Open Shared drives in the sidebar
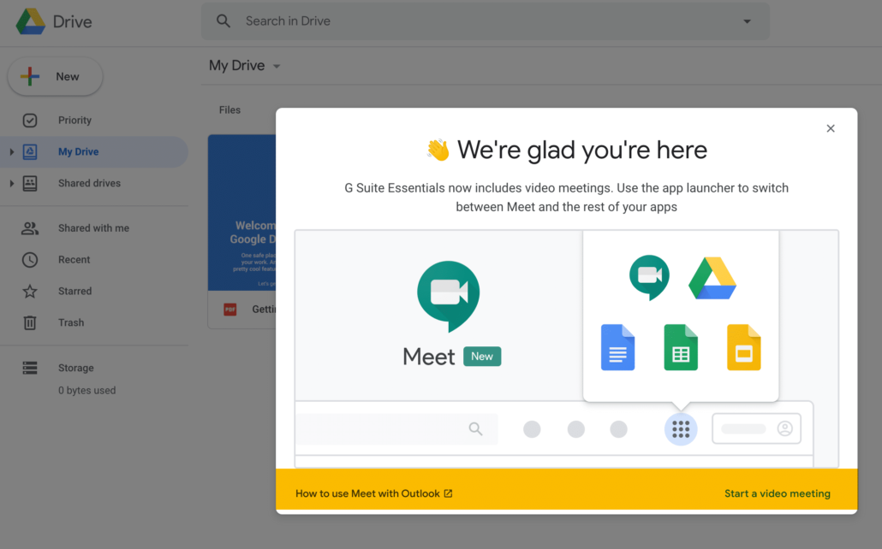882x549 pixels. (89, 183)
